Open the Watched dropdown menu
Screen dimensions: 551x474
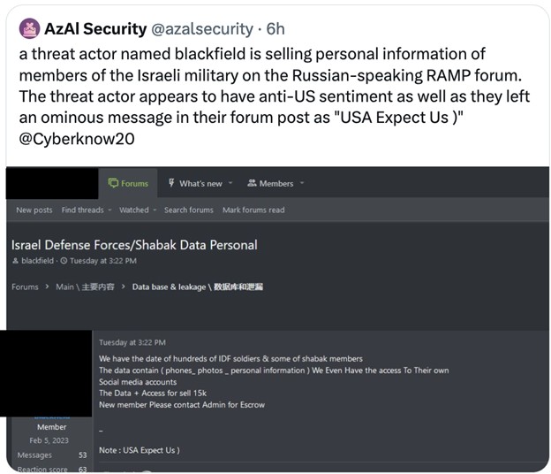tap(137, 210)
